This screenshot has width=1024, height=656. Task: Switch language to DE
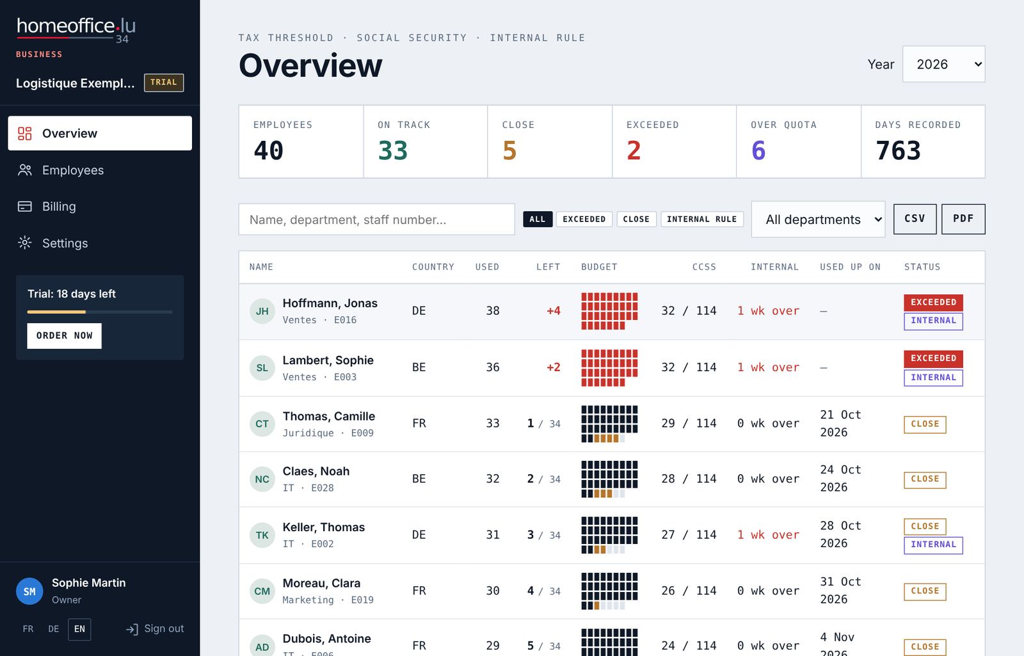click(x=54, y=629)
